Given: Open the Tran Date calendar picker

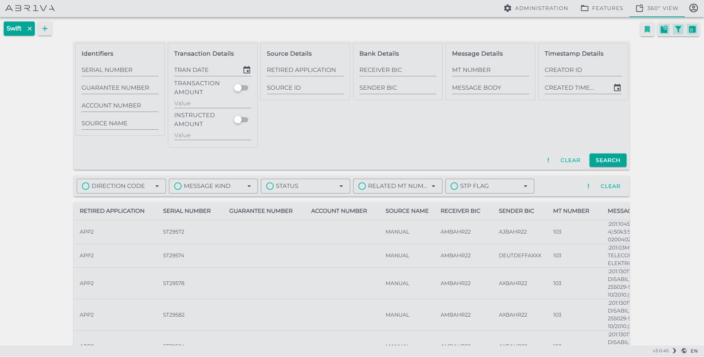Looking at the screenshot, I should [x=246, y=70].
